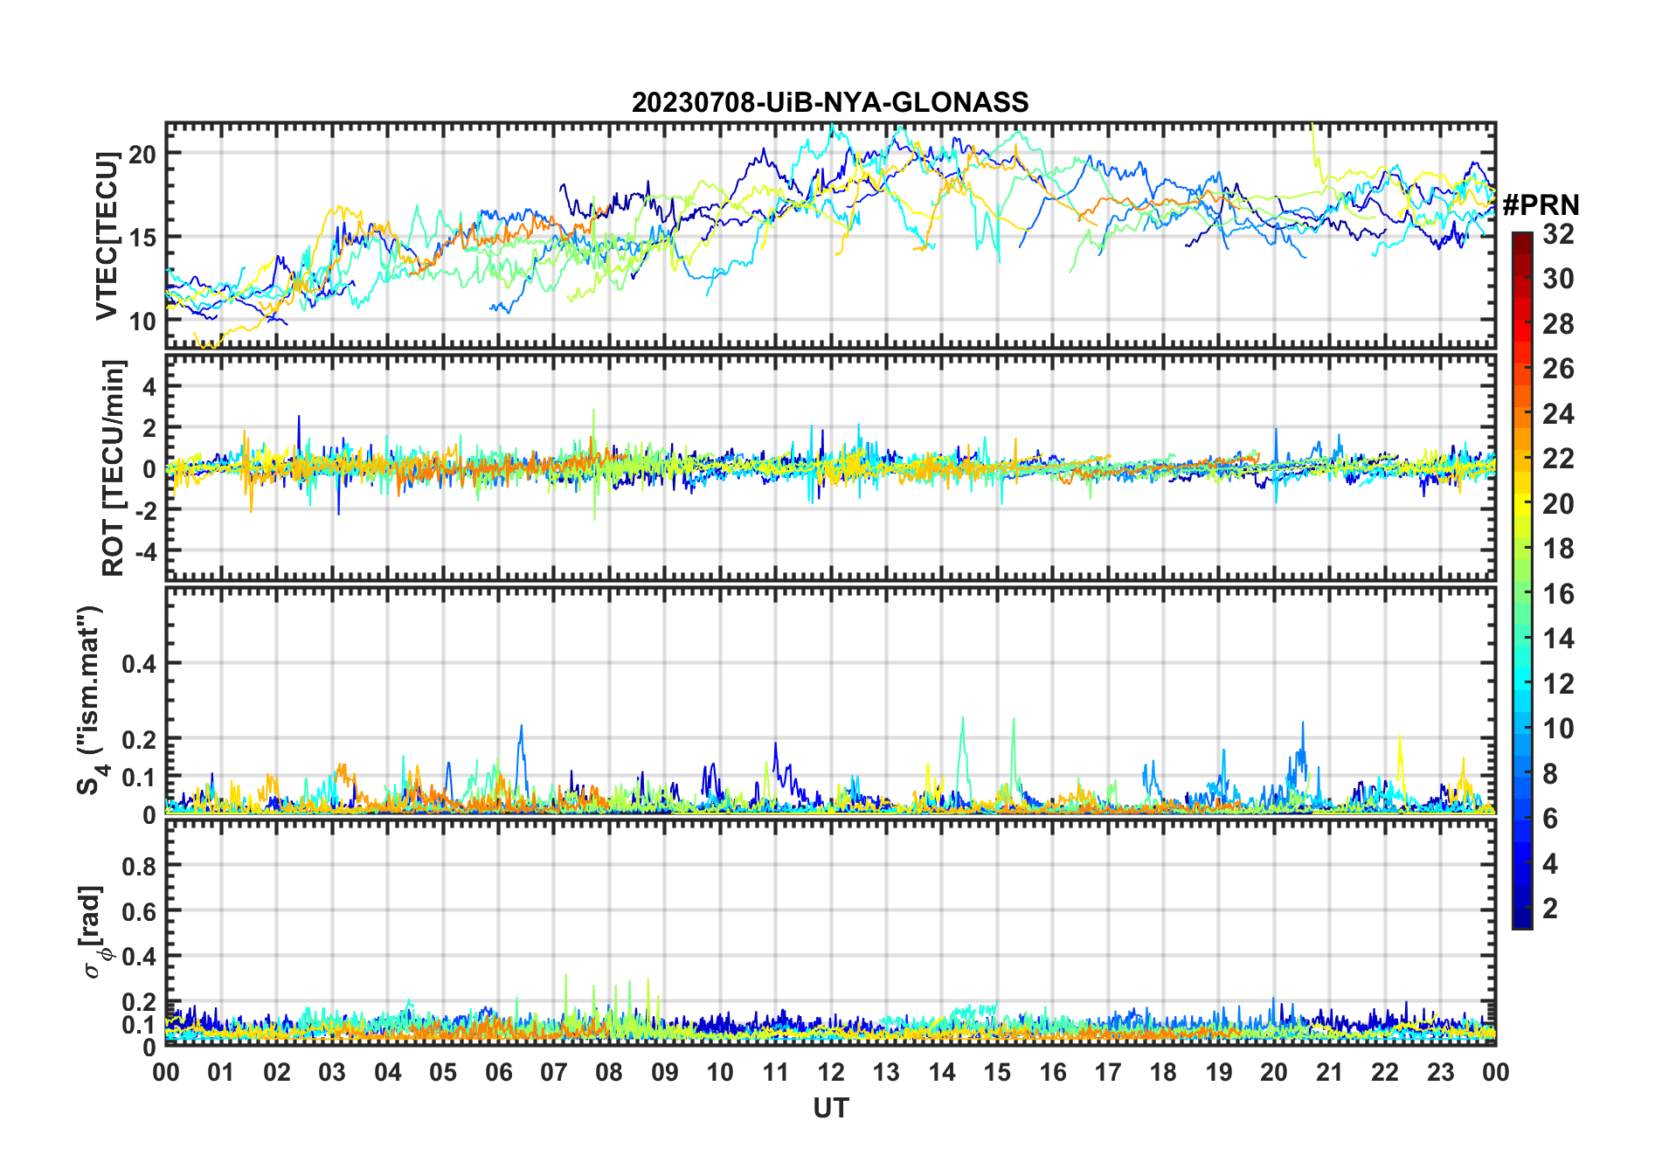This screenshot has height=1162, width=1662.
Task: Click x-axis tick label 23
Action: [1440, 1072]
